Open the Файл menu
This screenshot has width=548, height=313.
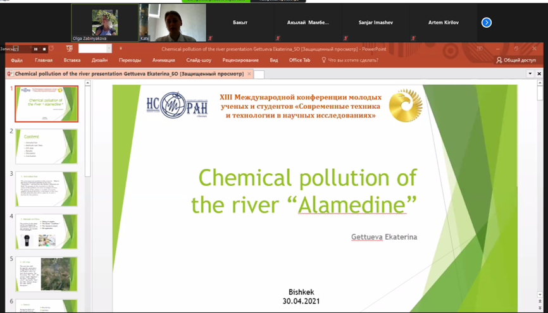(x=17, y=60)
